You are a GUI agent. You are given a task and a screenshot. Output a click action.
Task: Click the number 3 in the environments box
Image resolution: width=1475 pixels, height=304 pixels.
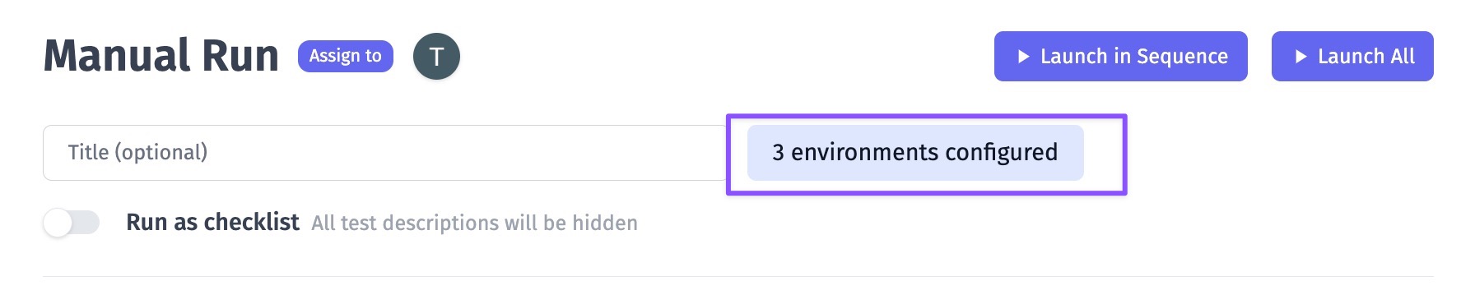778,153
